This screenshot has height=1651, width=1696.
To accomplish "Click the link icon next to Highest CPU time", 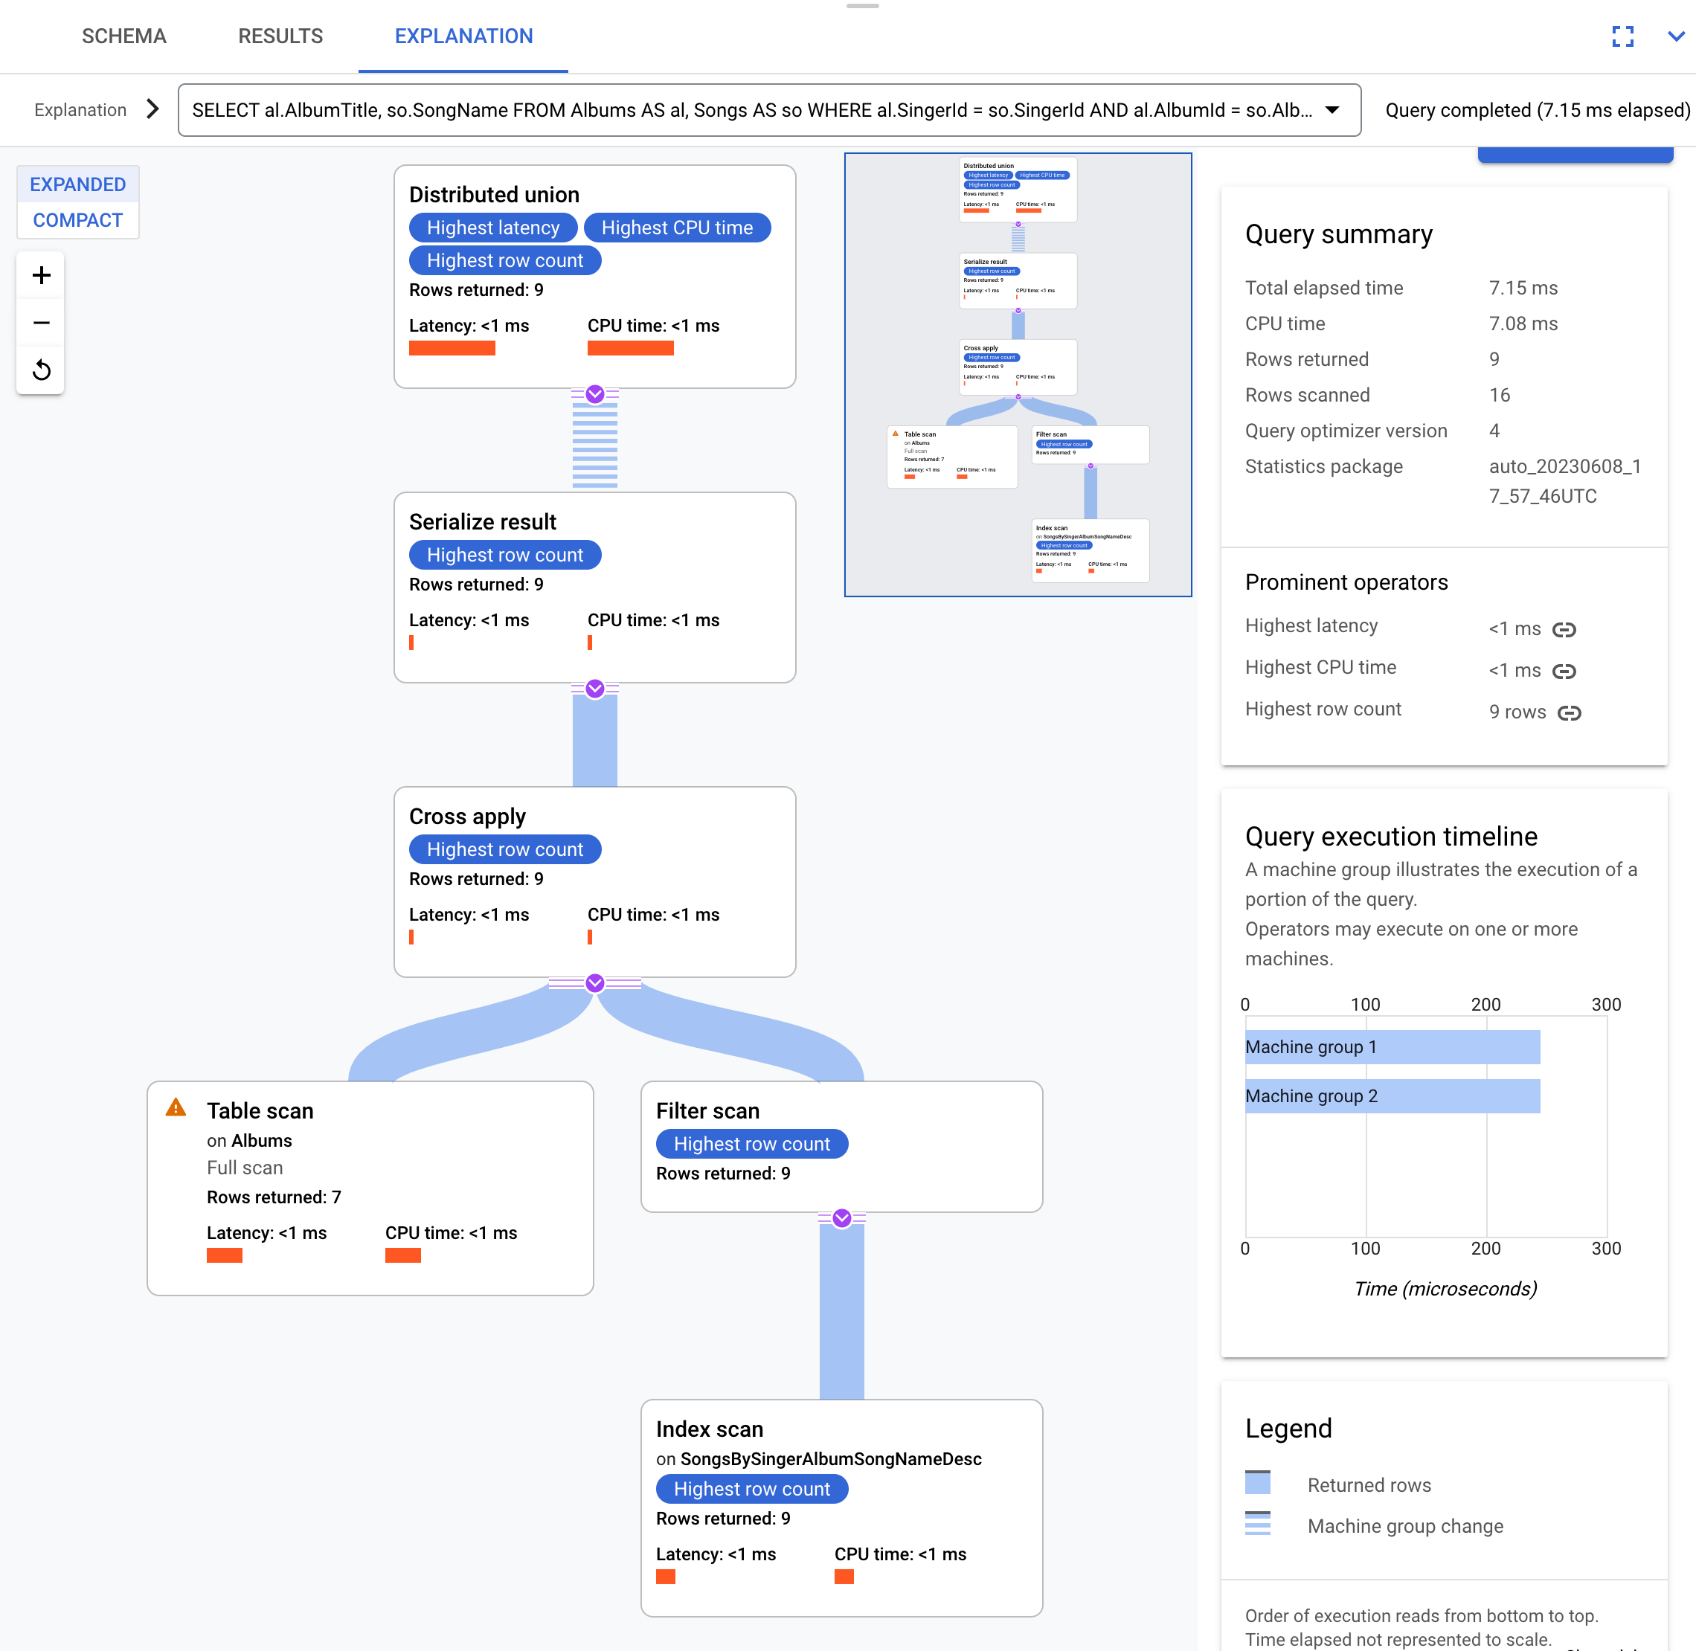I will click(x=1564, y=669).
